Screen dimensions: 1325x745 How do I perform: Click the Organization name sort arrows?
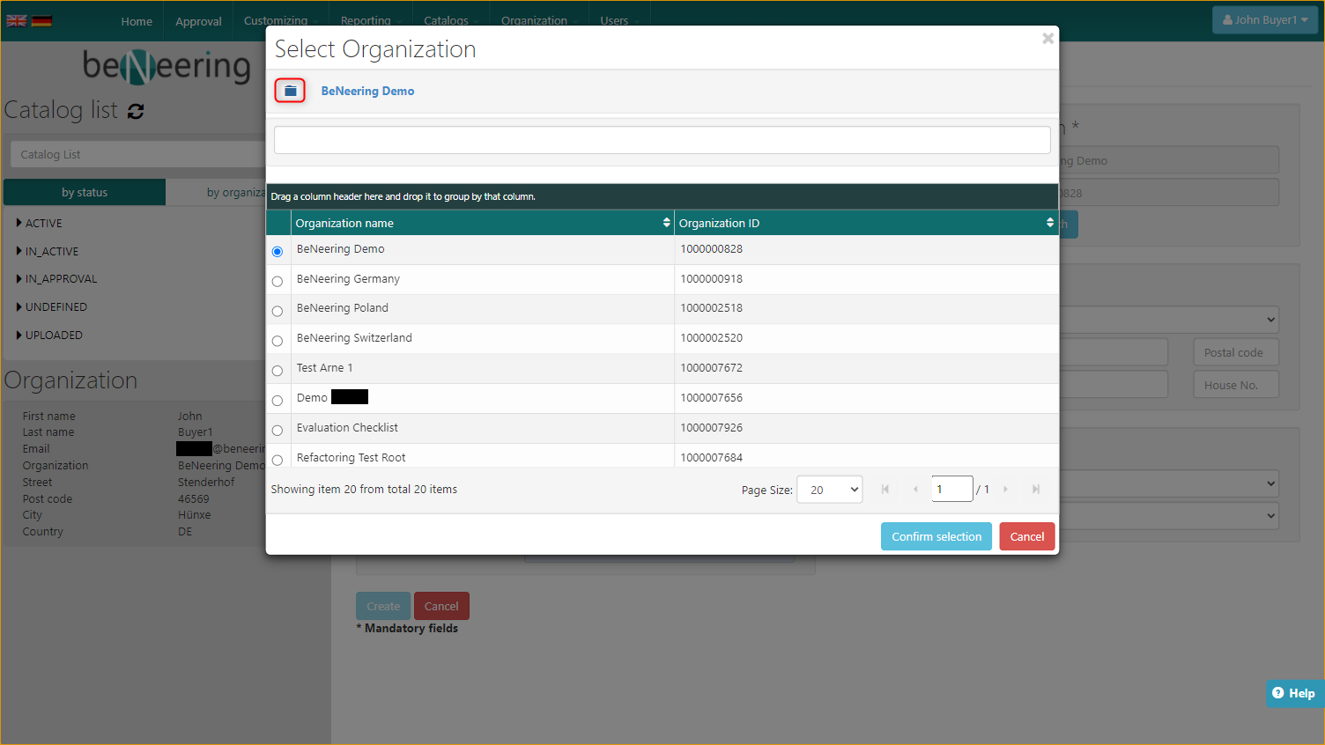[666, 223]
